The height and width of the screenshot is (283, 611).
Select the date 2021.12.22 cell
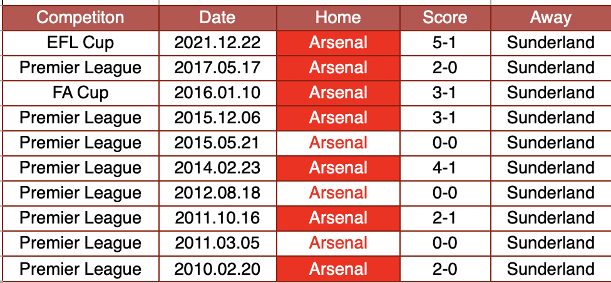pos(217,43)
